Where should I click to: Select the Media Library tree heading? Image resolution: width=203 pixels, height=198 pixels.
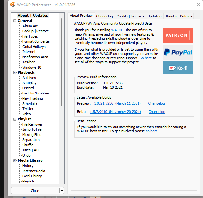point(30,160)
